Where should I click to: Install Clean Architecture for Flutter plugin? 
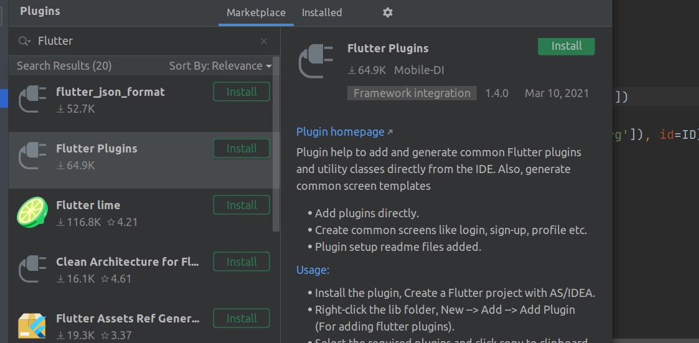tap(242, 262)
